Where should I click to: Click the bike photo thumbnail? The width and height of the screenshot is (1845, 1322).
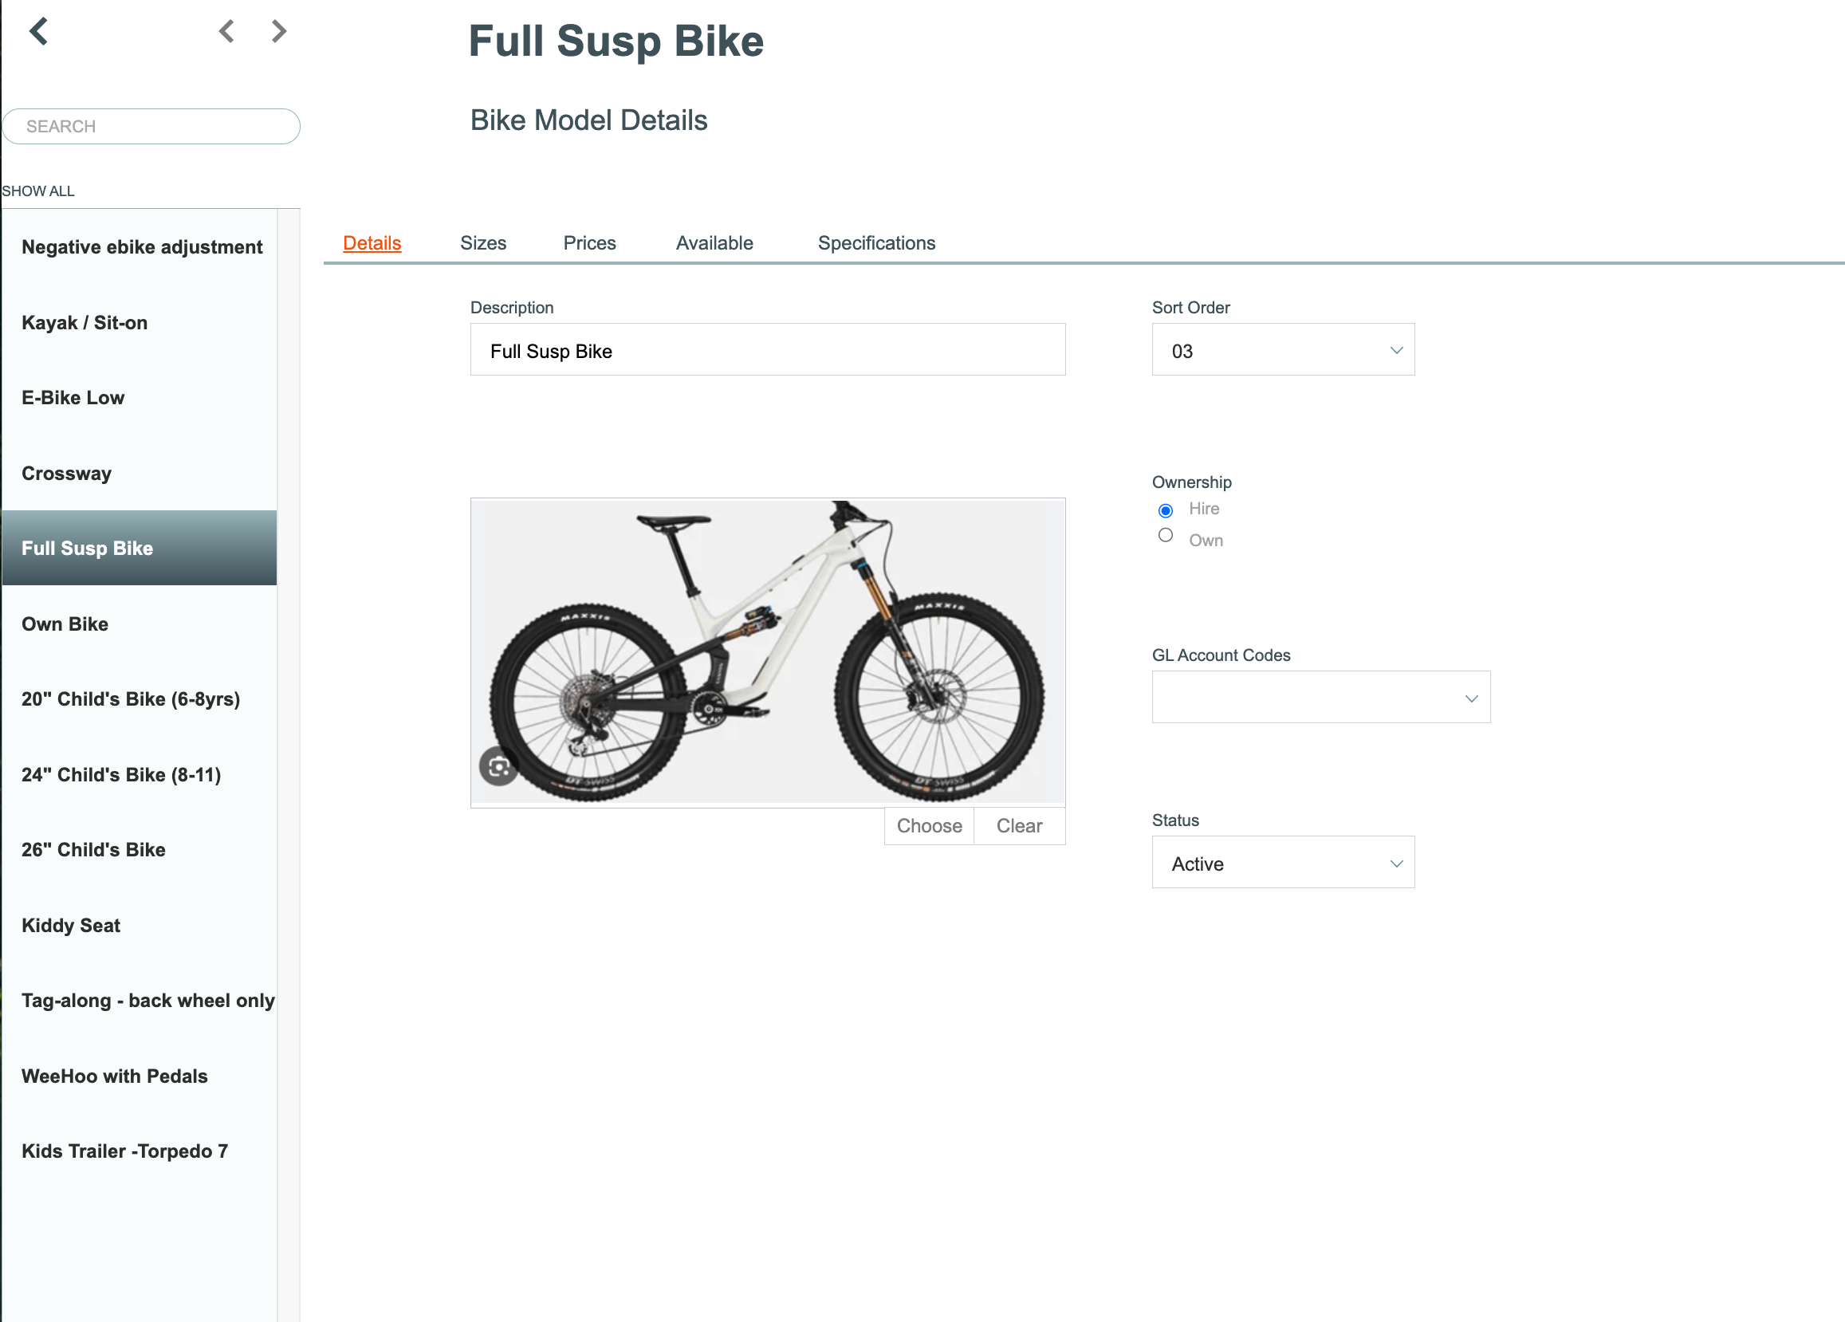[767, 651]
